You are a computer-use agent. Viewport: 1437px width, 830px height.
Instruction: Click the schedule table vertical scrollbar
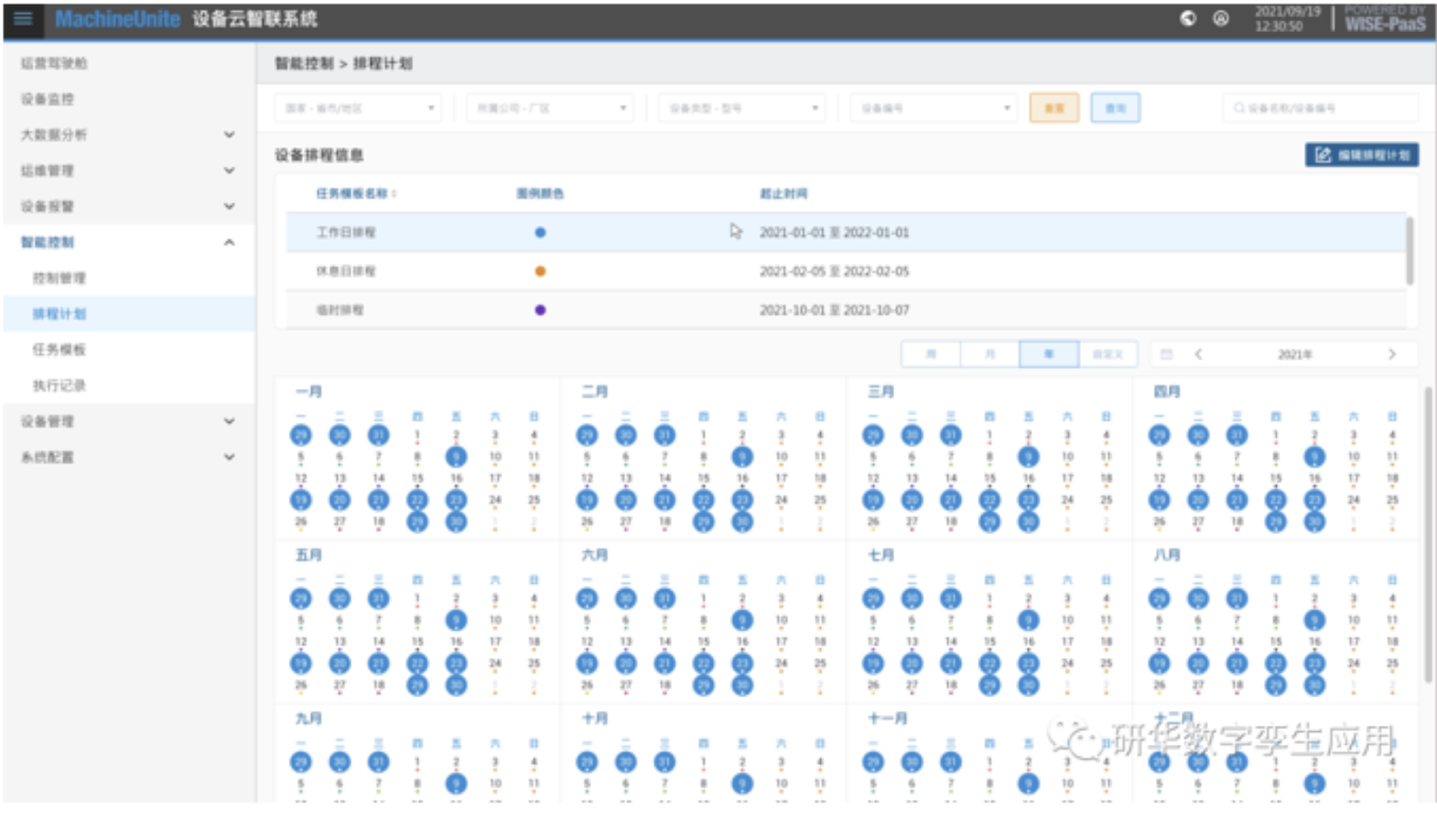click(1410, 251)
